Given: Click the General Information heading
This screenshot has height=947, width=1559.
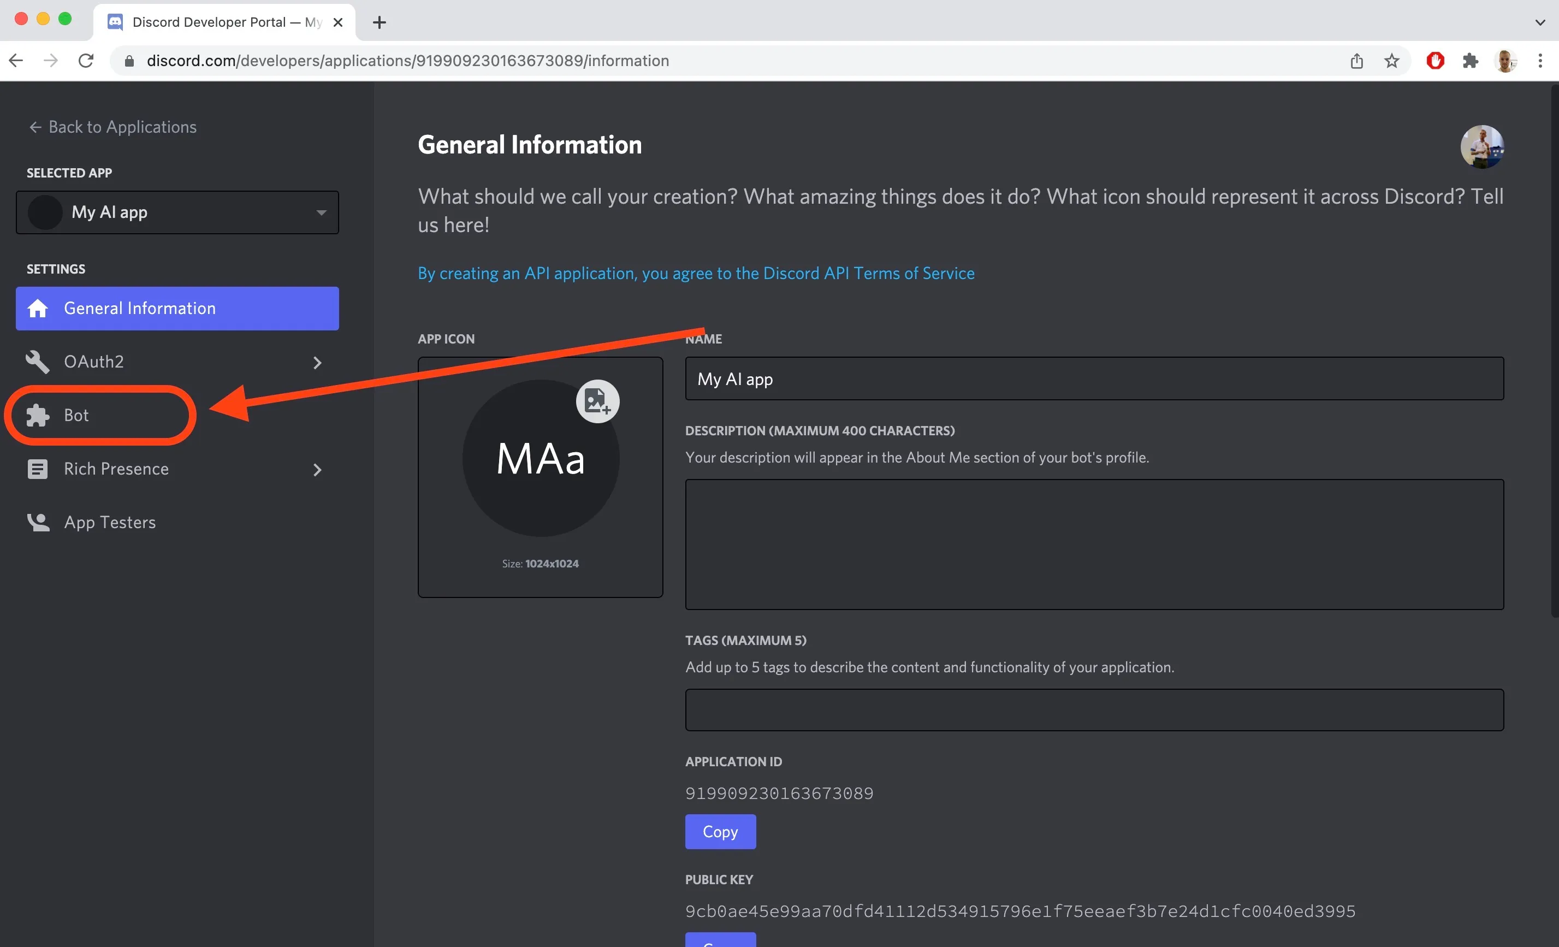Looking at the screenshot, I should click(x=530, y=145).
